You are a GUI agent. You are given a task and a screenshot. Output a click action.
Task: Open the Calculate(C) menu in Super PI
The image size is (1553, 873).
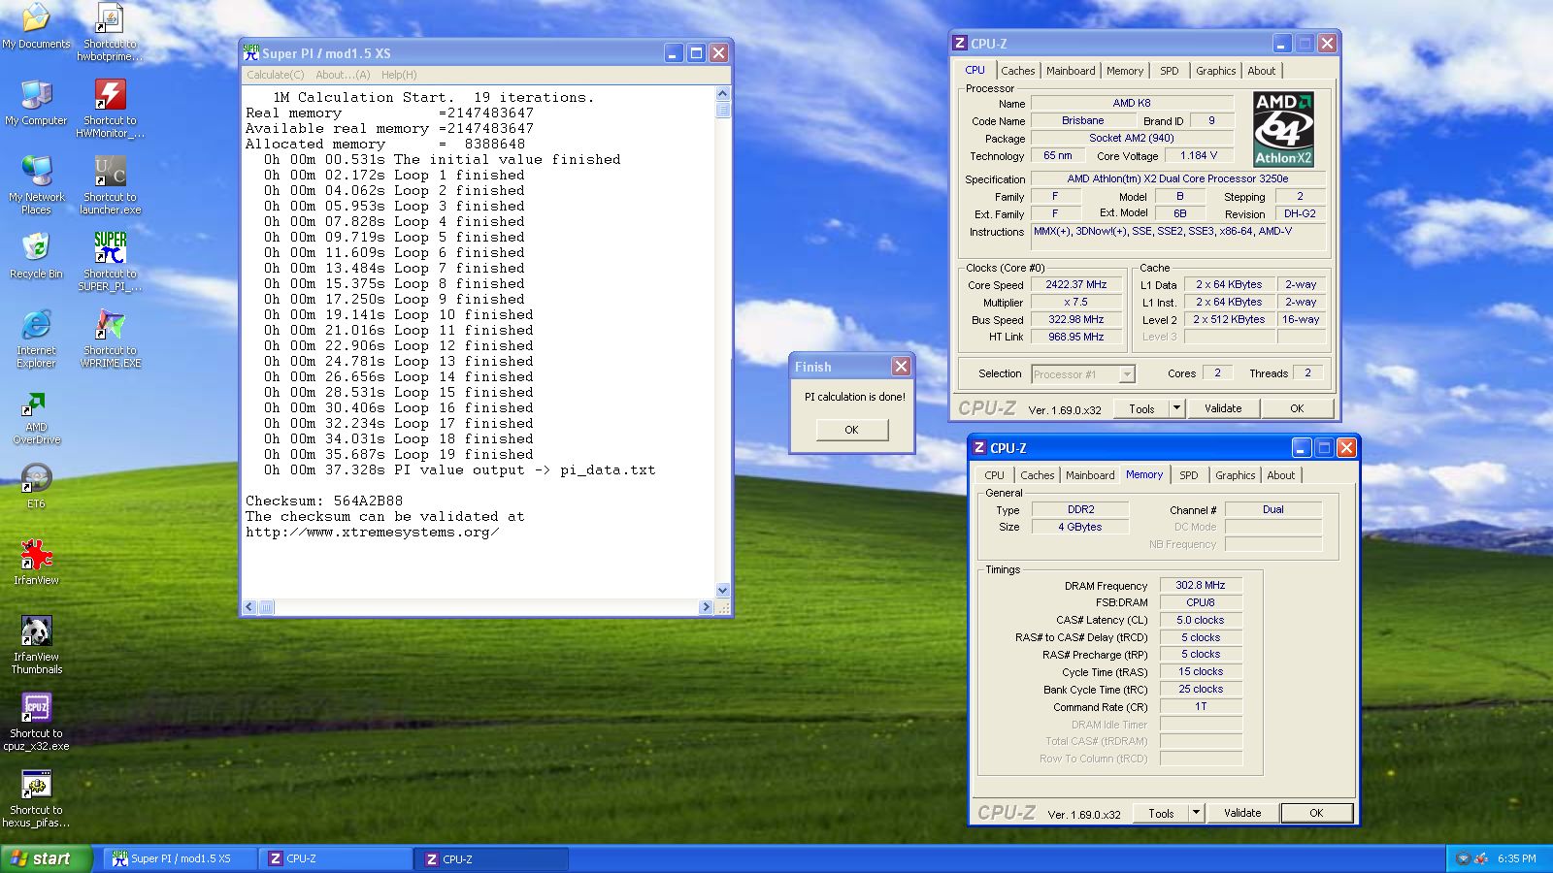tap(275, 75)
